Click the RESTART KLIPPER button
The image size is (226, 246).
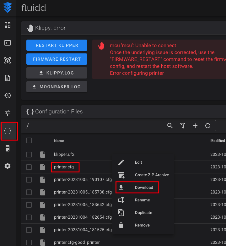[57, 45]
